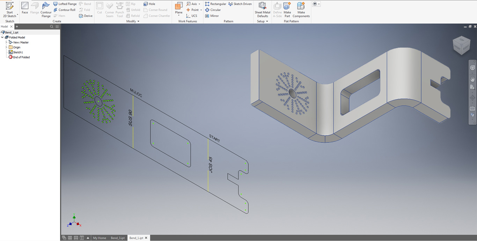Add a new browser panel tab
Viewport: 477px width, 241px height.
click(17, 26)
